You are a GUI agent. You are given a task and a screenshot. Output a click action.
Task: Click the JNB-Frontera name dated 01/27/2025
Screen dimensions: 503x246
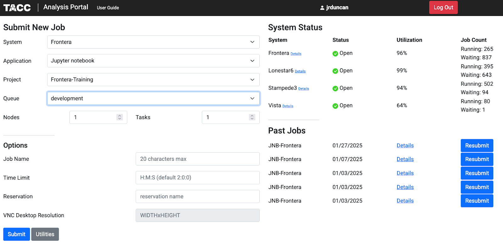[x=285, y=145]
